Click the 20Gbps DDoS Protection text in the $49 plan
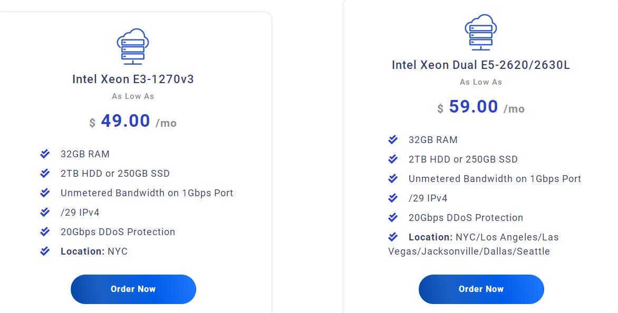Image resolution: width=618 pixels, height=313 pixels. [x=118, y=232]
